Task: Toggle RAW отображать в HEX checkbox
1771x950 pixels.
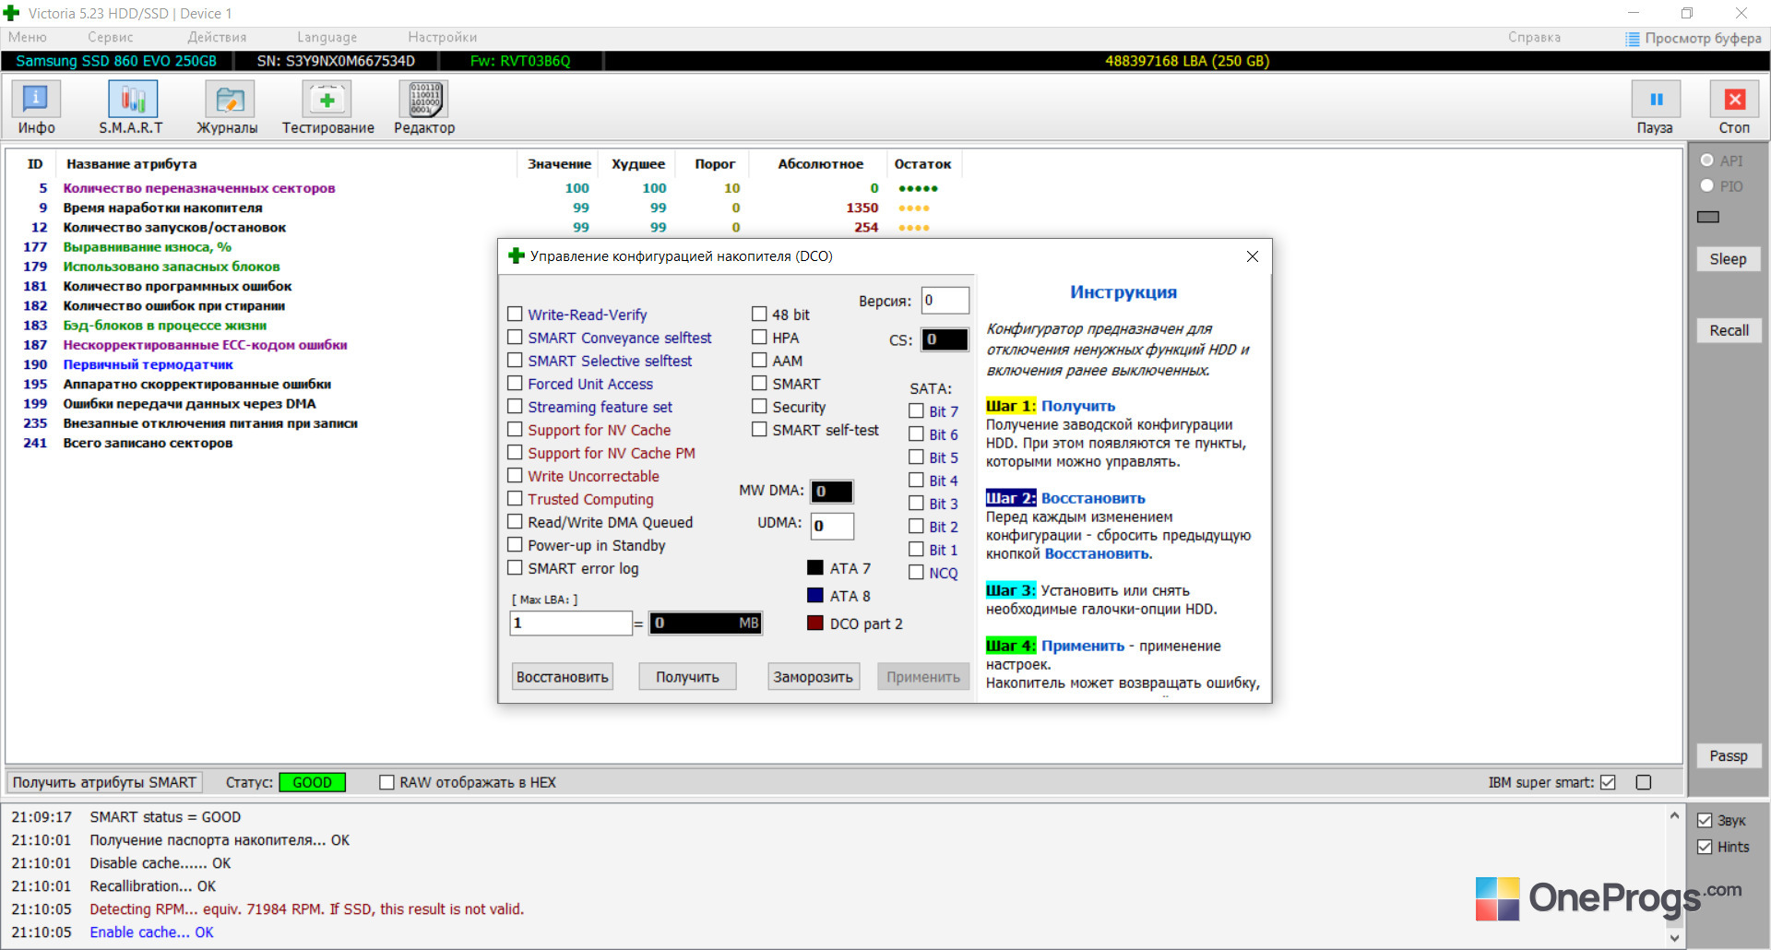Action: point(386,782)
